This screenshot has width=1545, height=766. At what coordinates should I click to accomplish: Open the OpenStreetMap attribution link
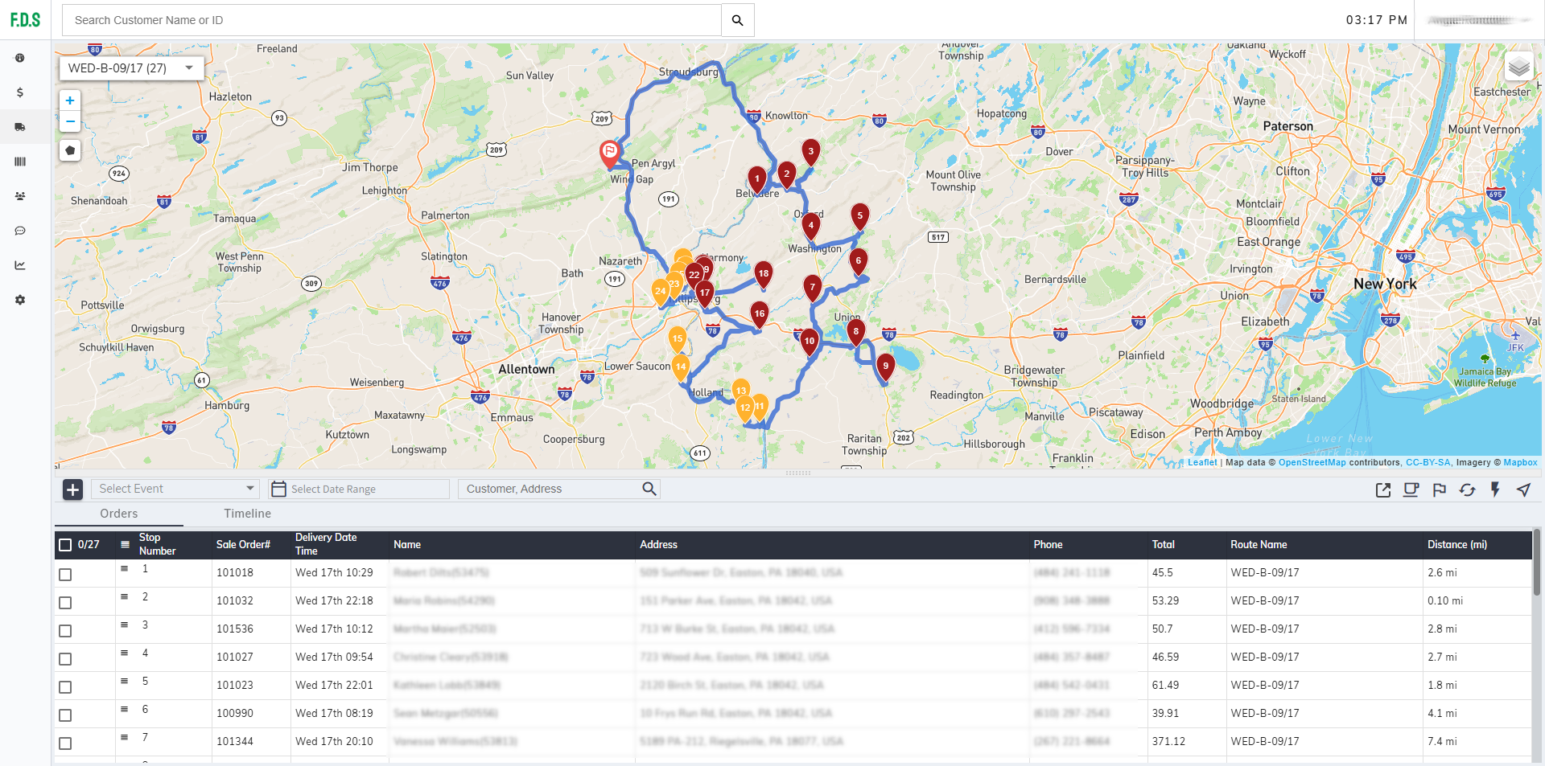(1312, 462)
